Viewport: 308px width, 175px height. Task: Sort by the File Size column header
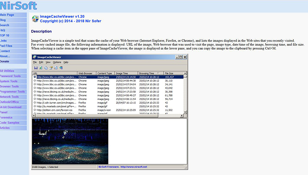coord(174,73)
